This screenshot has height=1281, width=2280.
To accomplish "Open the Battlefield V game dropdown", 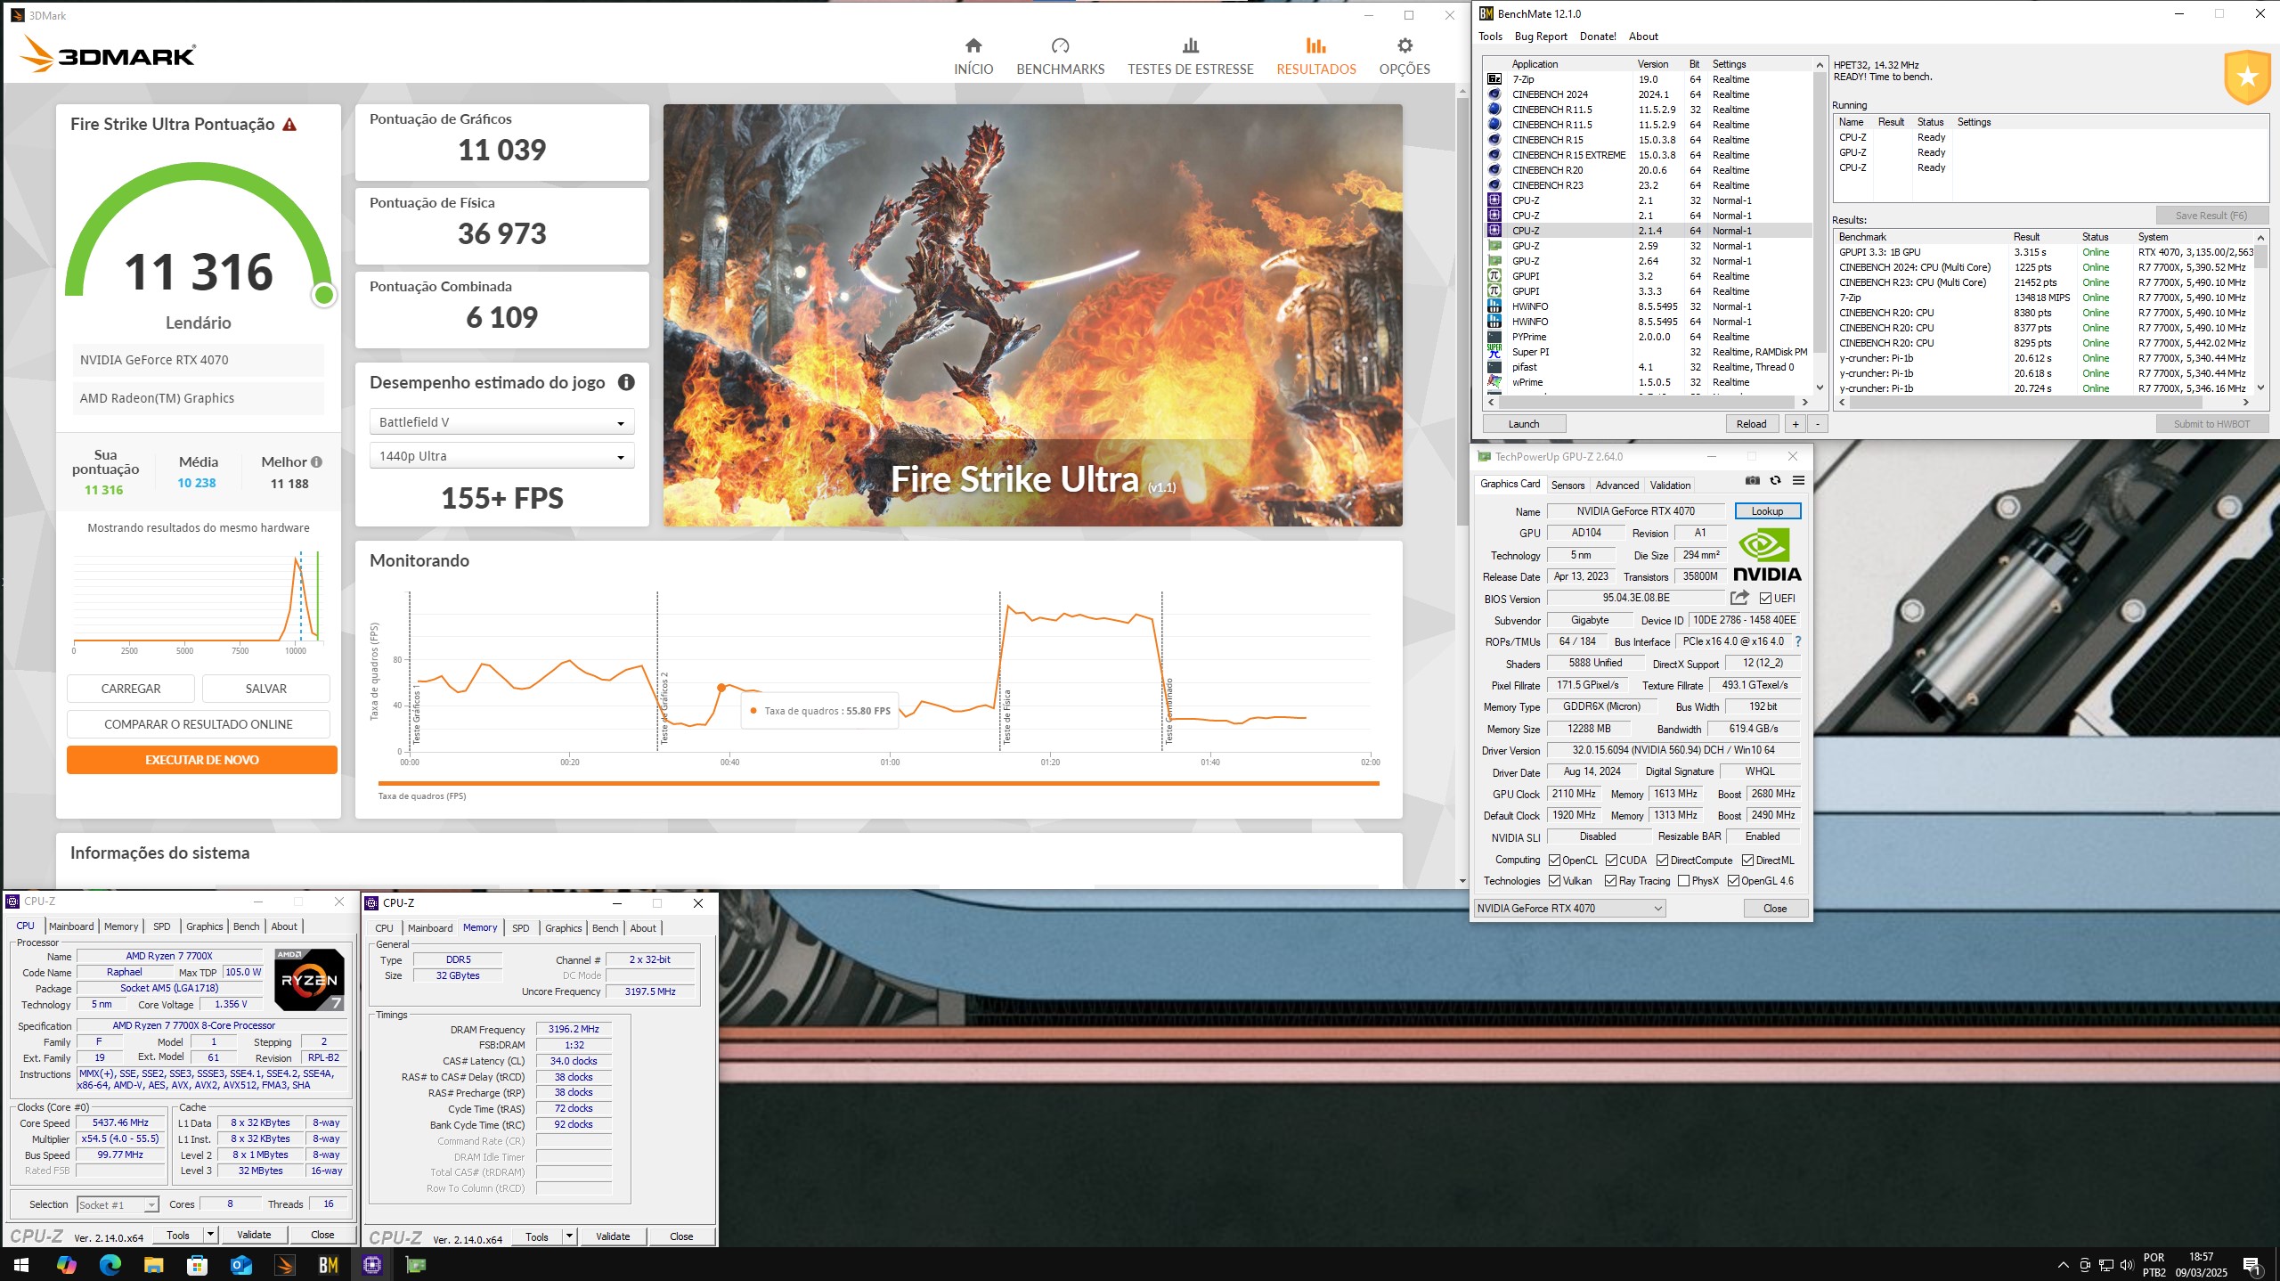I will tap(501, 422).
